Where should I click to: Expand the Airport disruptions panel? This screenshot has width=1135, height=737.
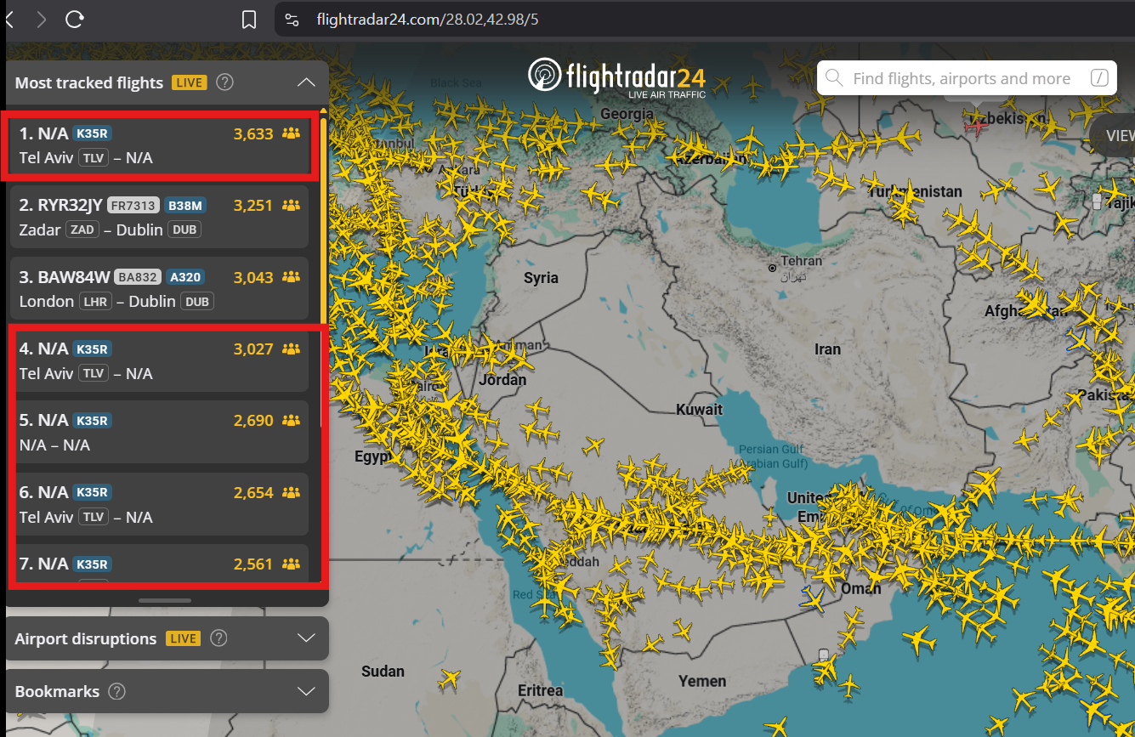tap(307, 638)
